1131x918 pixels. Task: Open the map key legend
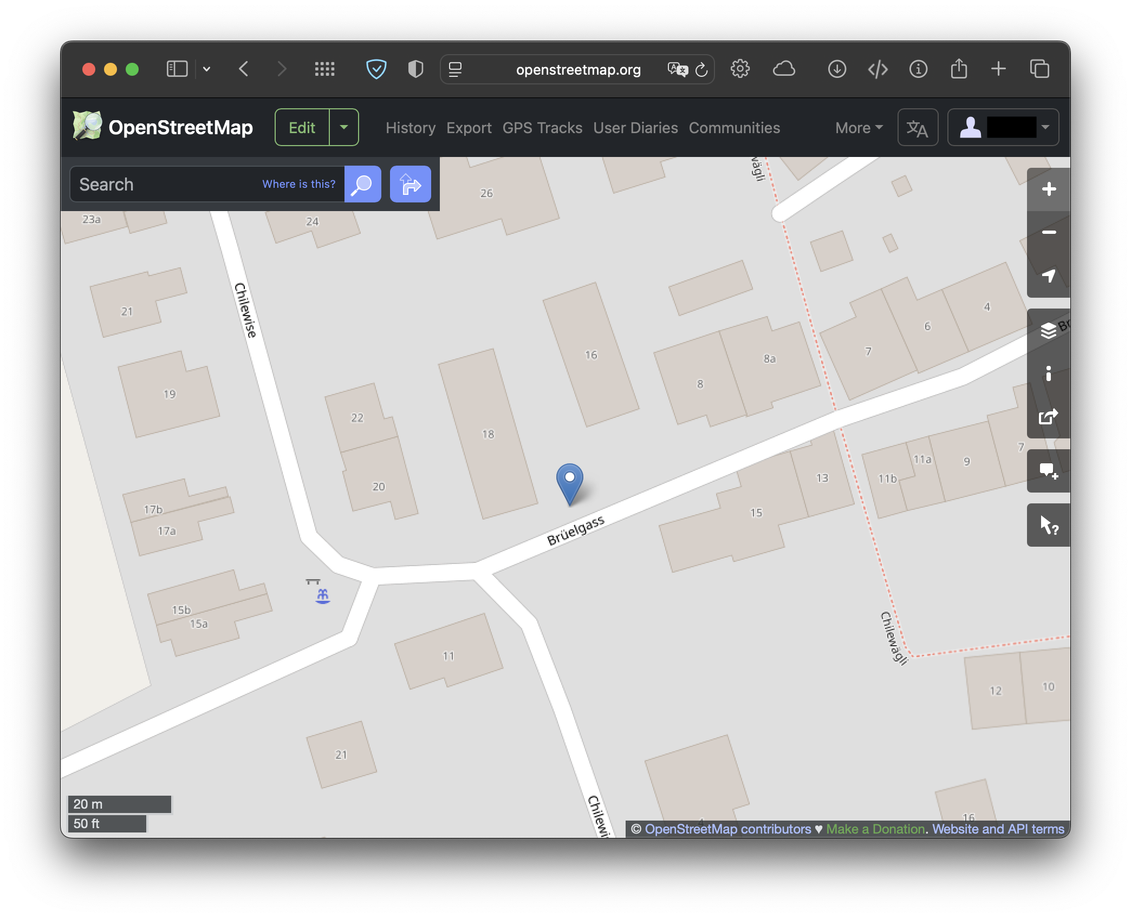[x=1049, y=372]
